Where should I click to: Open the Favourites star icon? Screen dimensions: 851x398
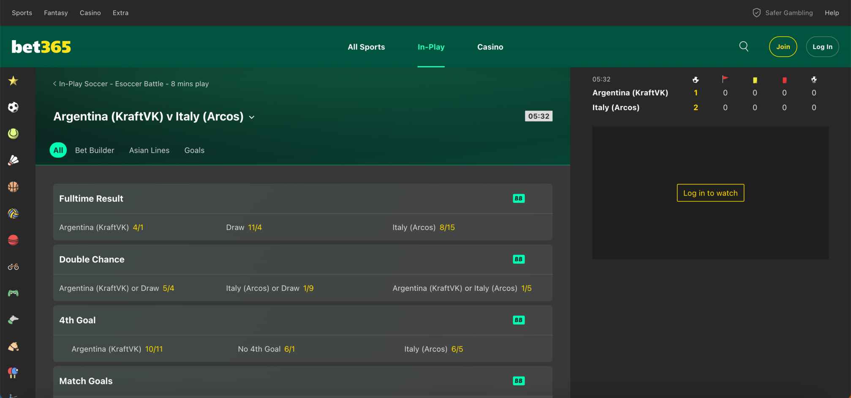tap(13, 80)
